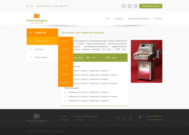Click the ПРОДУКТЫ sidebar header
This screenshot has height=135, width=189.
tap(42, 33)
